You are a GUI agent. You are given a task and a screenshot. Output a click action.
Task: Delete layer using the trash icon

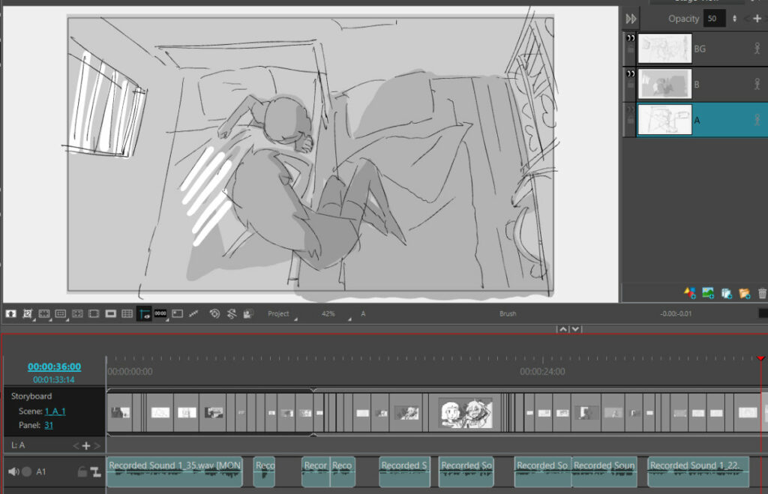click(x=762, y=293)
